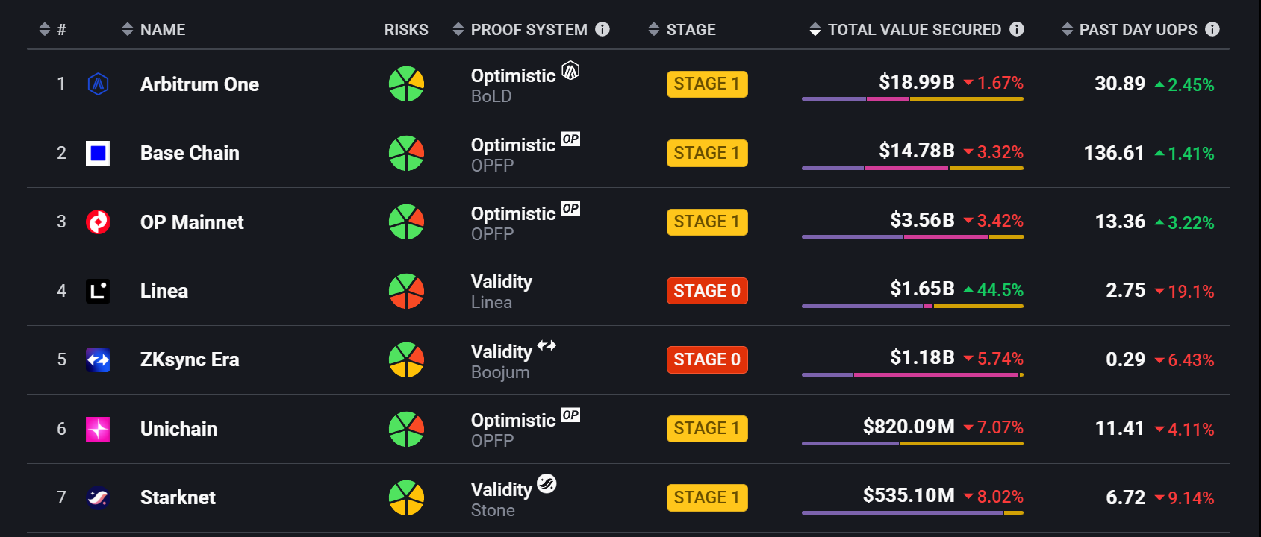Click Base Chain's value breakdown bar

point(912,168)
